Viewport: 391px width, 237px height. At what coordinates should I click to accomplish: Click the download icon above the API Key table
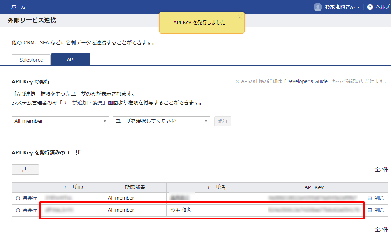point(25,169)
